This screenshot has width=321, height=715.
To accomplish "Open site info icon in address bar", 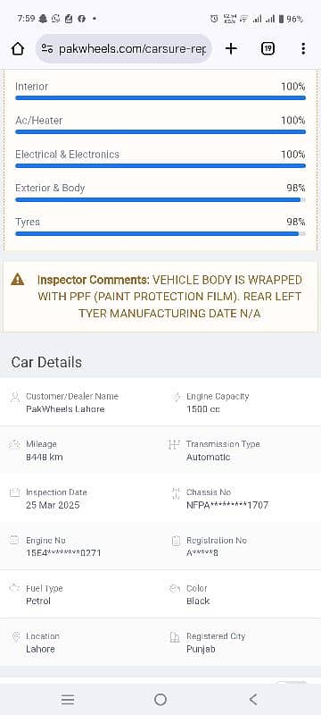I will click(47, 49).
